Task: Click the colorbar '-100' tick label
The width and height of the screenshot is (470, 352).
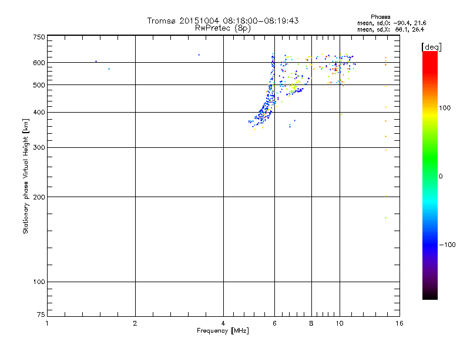Action: click(x=447, y=245)
